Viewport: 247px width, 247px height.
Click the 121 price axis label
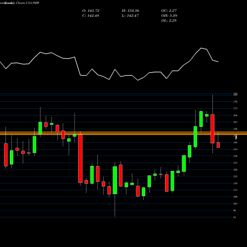[235, 176]
